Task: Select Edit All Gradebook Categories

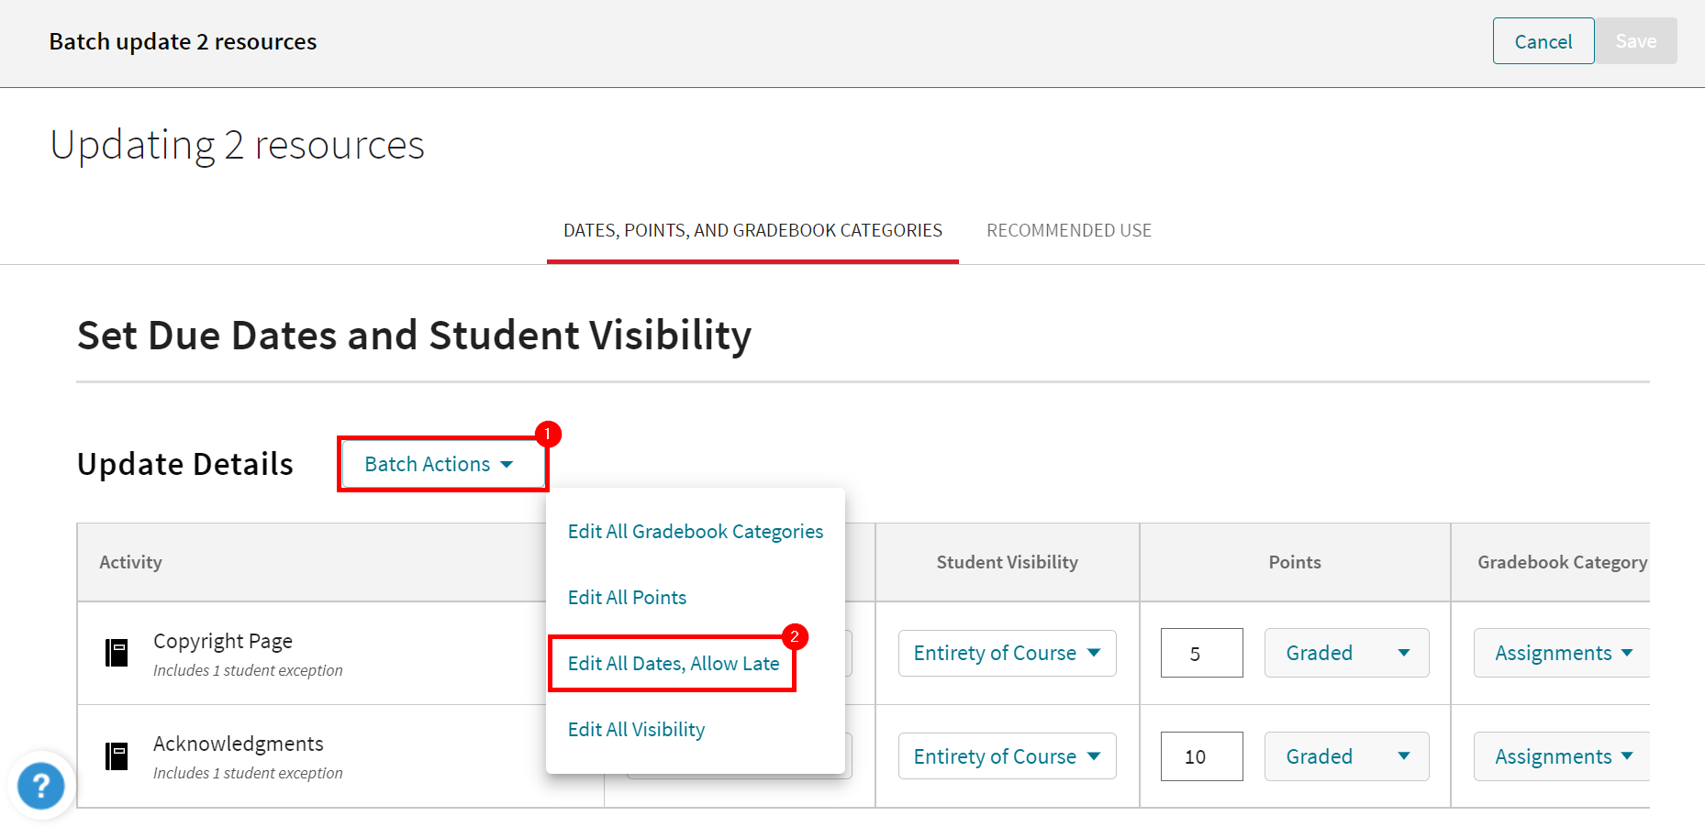Action: pos(695,531)
